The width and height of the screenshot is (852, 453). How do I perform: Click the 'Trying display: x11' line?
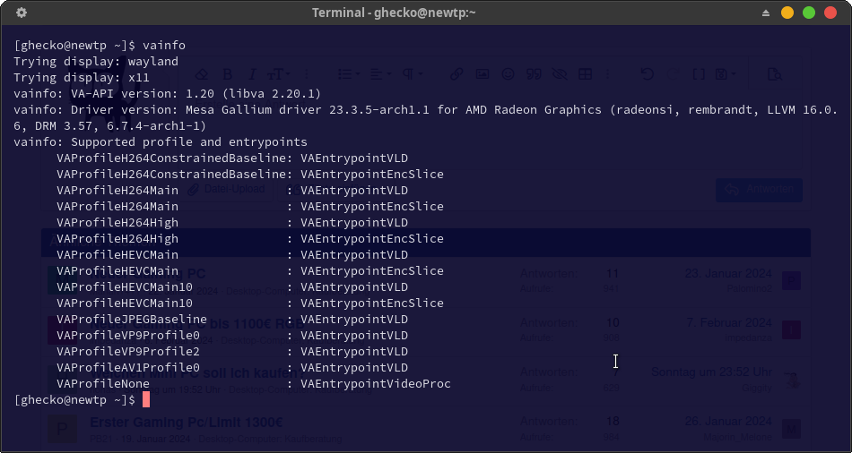(82, 78)
